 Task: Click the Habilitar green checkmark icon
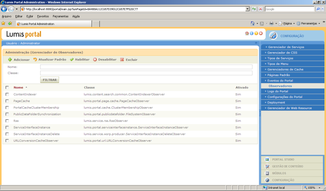(x=72, y=59)
